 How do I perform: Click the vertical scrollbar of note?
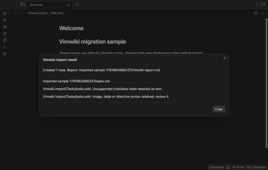coord(266,83)
